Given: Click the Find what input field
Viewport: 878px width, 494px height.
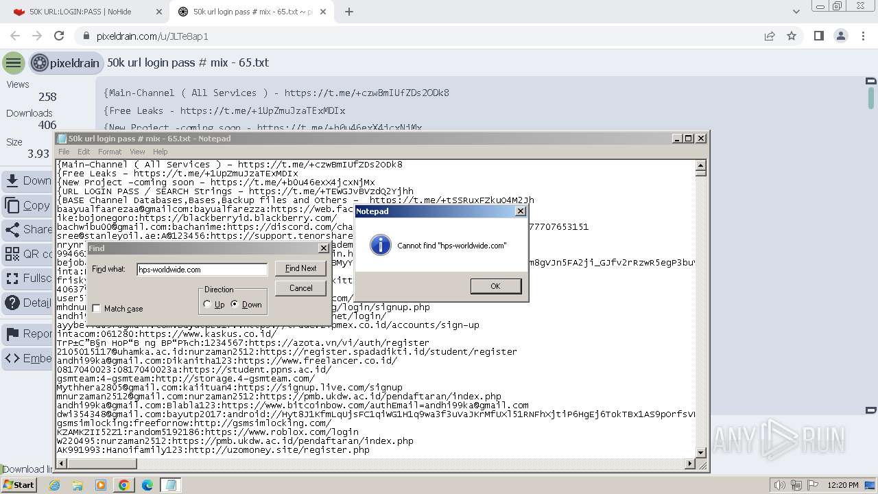Looking at the screenshot, I should (x=202, y=270).
